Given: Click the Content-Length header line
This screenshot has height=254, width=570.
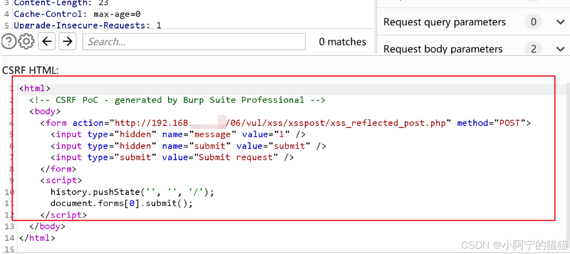Looking at the screenshot, I should coord(62,4).
